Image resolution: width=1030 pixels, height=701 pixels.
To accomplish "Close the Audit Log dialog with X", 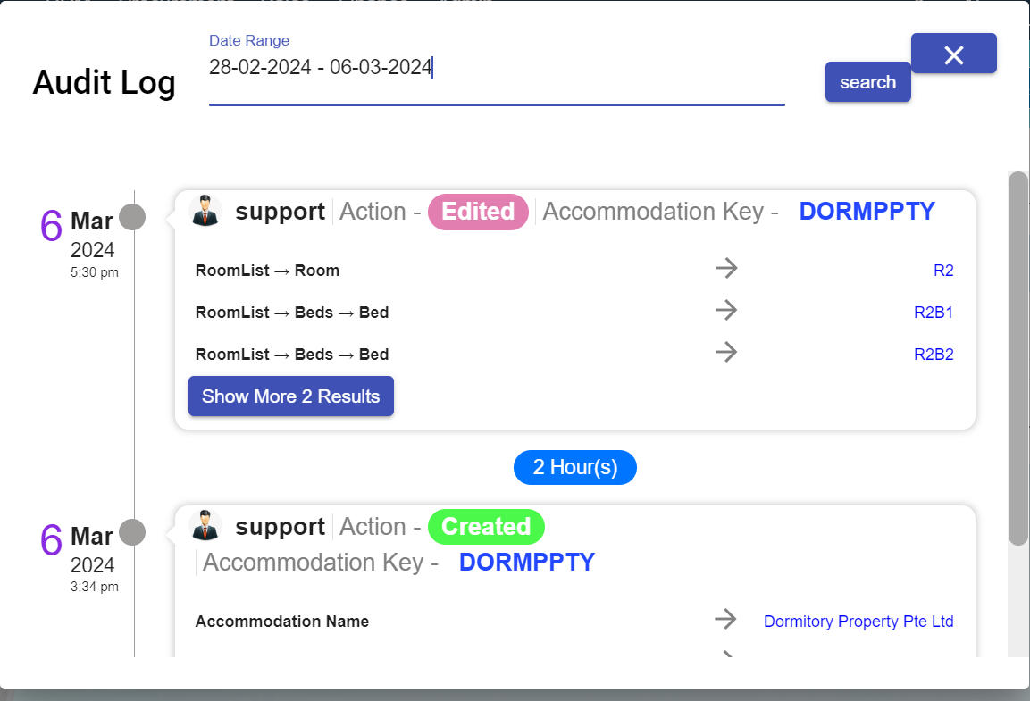I will click(x=953, y=54).
